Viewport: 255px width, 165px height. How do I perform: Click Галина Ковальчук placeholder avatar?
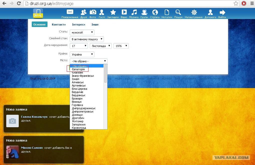click(x=12, y=121)
